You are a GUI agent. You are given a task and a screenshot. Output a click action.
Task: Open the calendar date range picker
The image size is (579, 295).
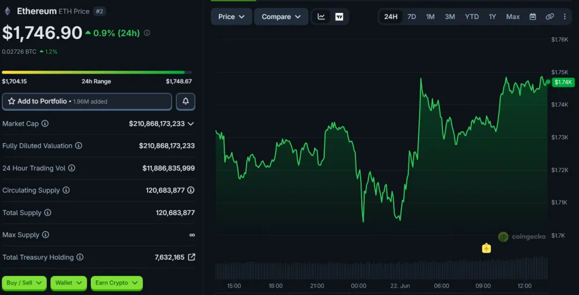(533, 17)
